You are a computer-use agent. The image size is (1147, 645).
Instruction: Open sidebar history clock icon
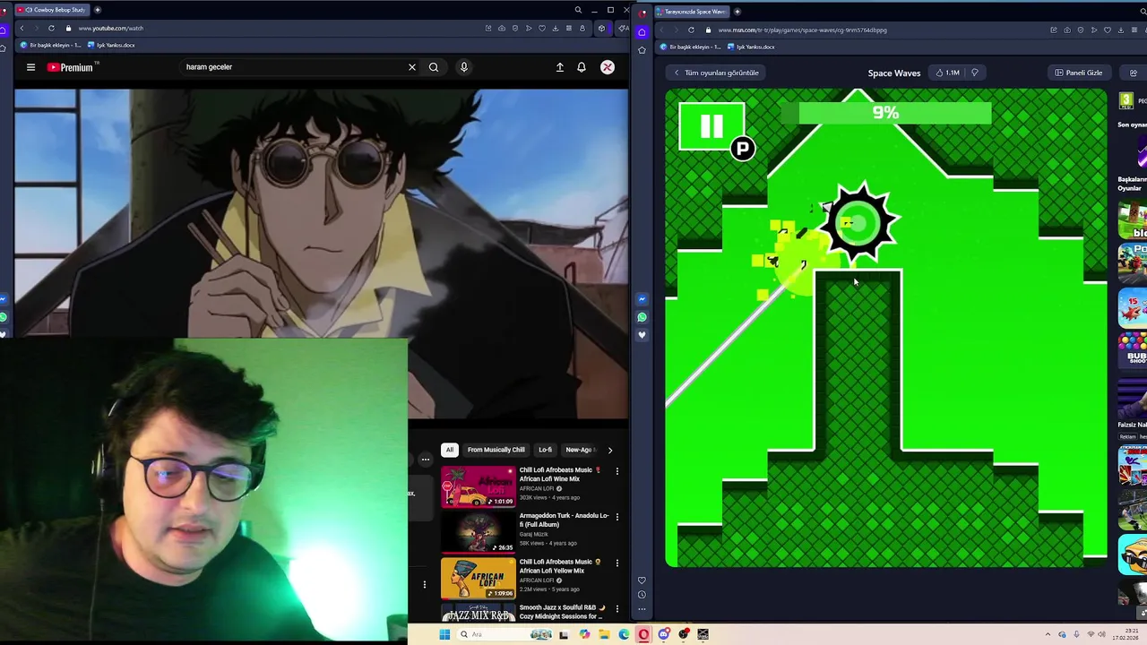pyautogui.click(x=642, y=595)
